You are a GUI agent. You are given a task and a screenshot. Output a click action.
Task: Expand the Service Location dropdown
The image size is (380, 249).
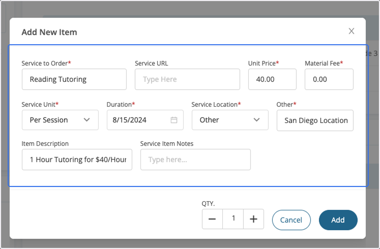click(x=230, y=120)
